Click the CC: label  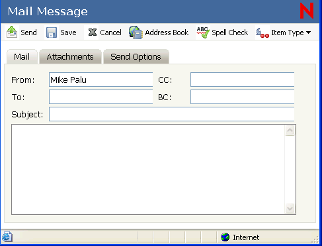coord(165,80)
